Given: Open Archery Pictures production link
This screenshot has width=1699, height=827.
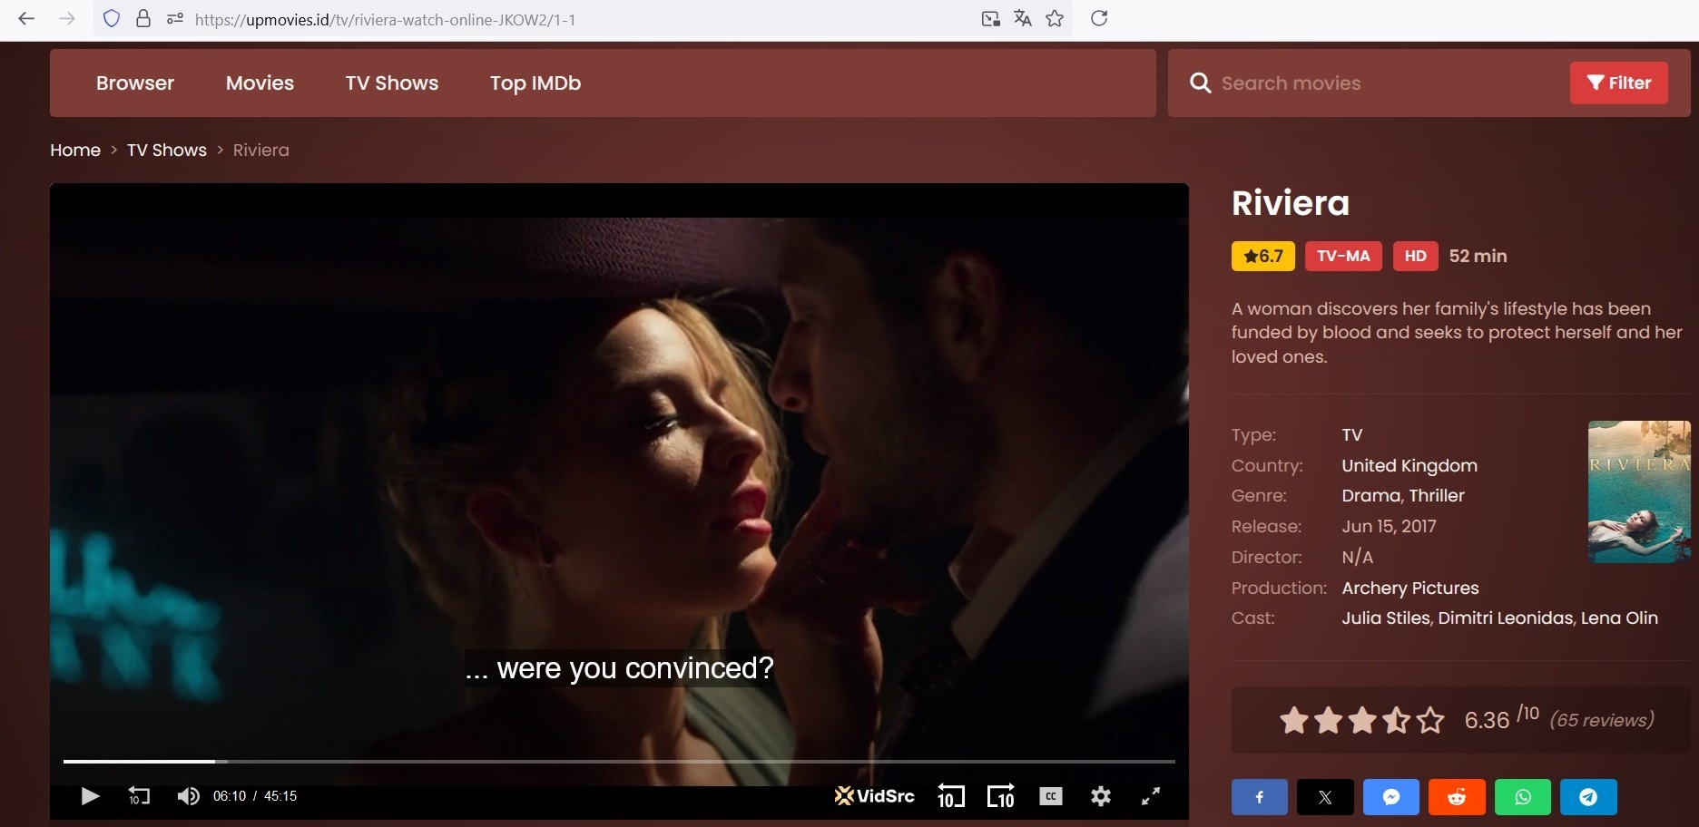Looking at the screenshot, I should pos(1410,589).
